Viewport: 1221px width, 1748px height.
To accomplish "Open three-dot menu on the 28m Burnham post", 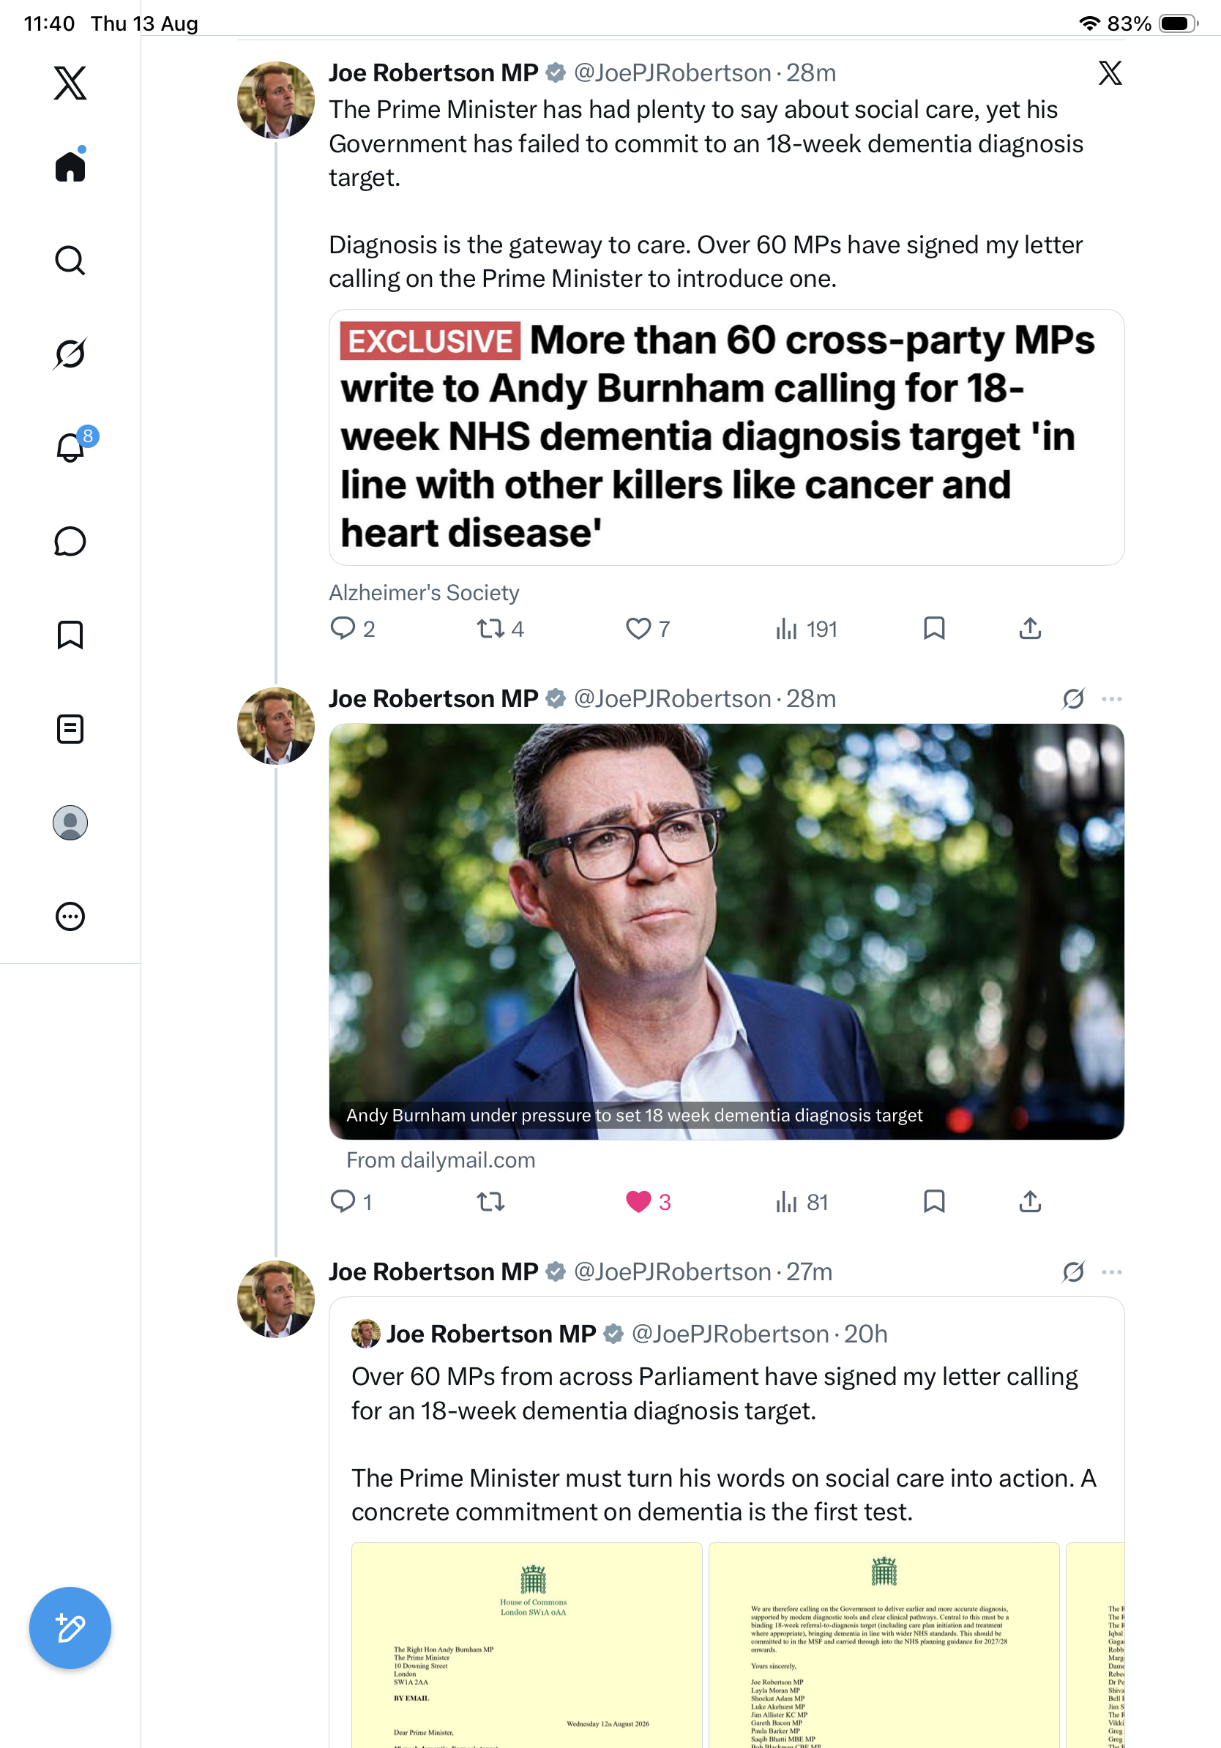I will [1111, 699].
